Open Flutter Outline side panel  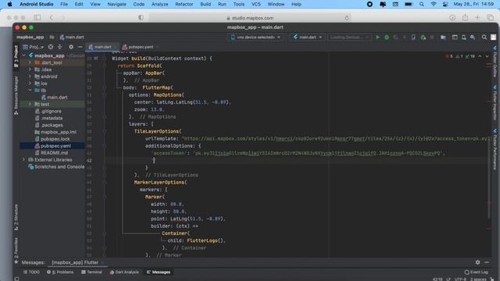point(495,62)
